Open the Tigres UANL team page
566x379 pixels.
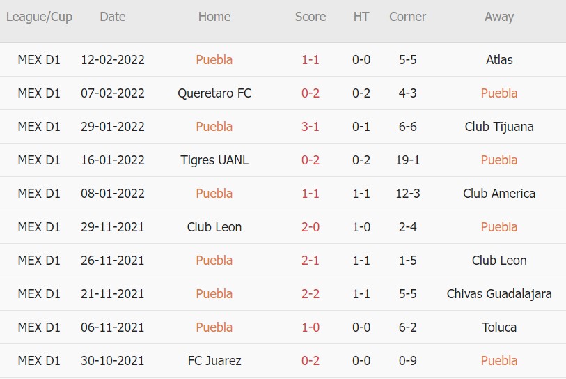coord(214,160)
